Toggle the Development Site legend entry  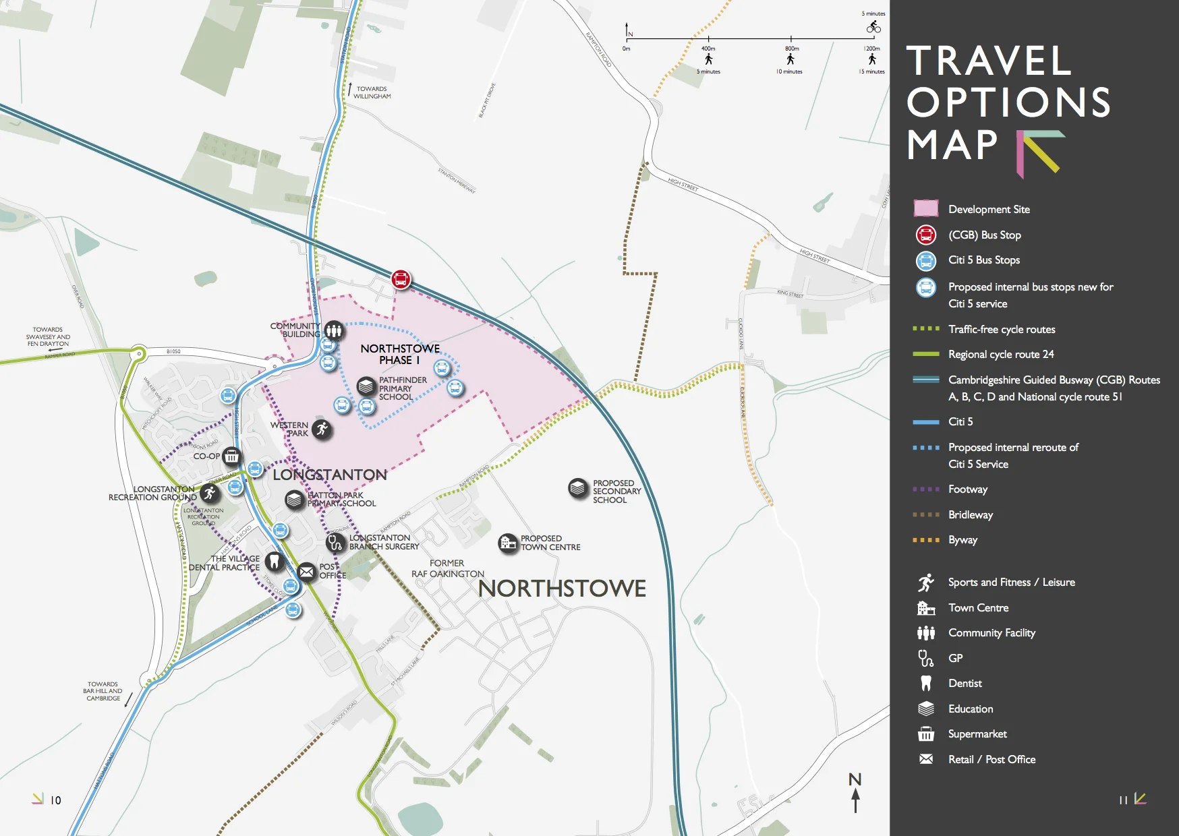(x=988, y=209)
